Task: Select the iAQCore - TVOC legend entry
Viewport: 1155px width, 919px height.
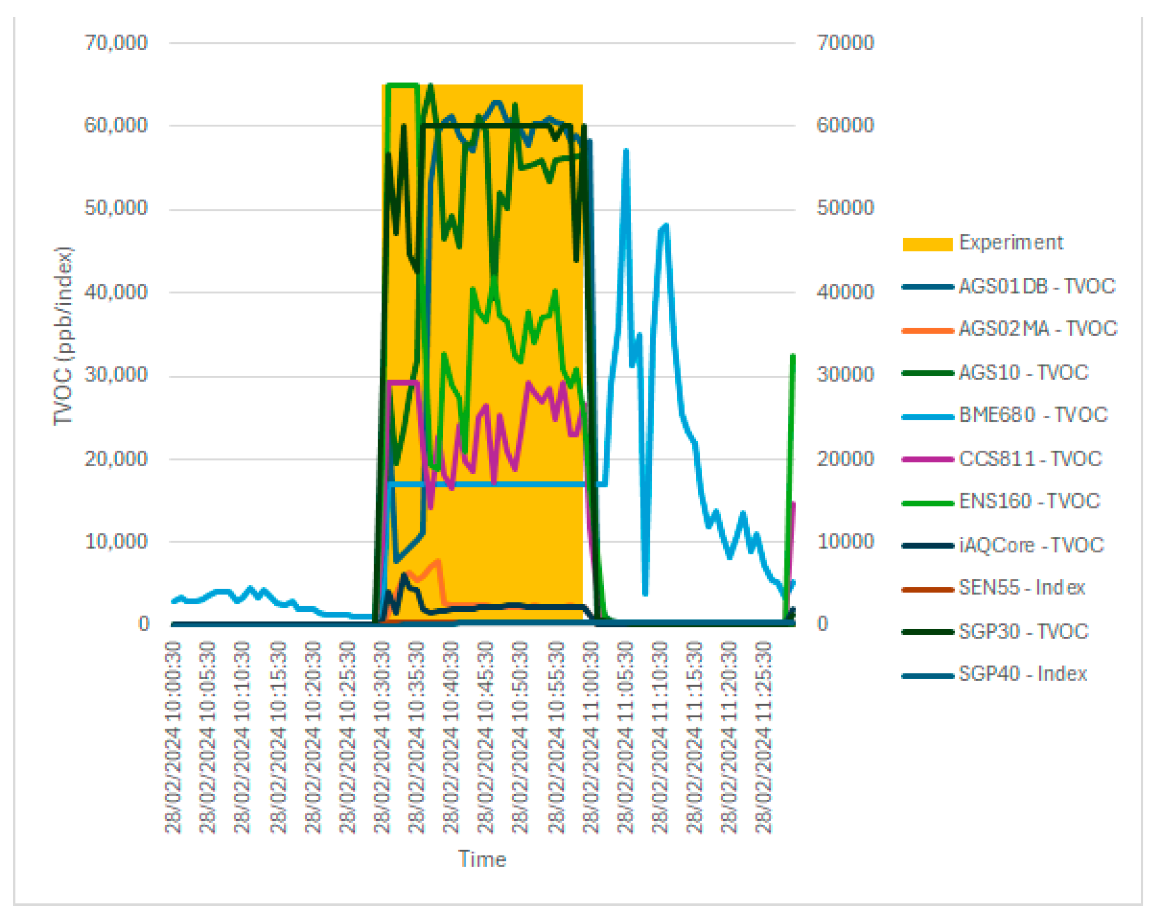Action: pyautogui.click(x=1031, y=545)
